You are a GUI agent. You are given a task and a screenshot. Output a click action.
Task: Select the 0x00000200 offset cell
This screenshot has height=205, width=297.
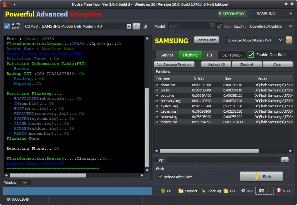pos(201,85)
